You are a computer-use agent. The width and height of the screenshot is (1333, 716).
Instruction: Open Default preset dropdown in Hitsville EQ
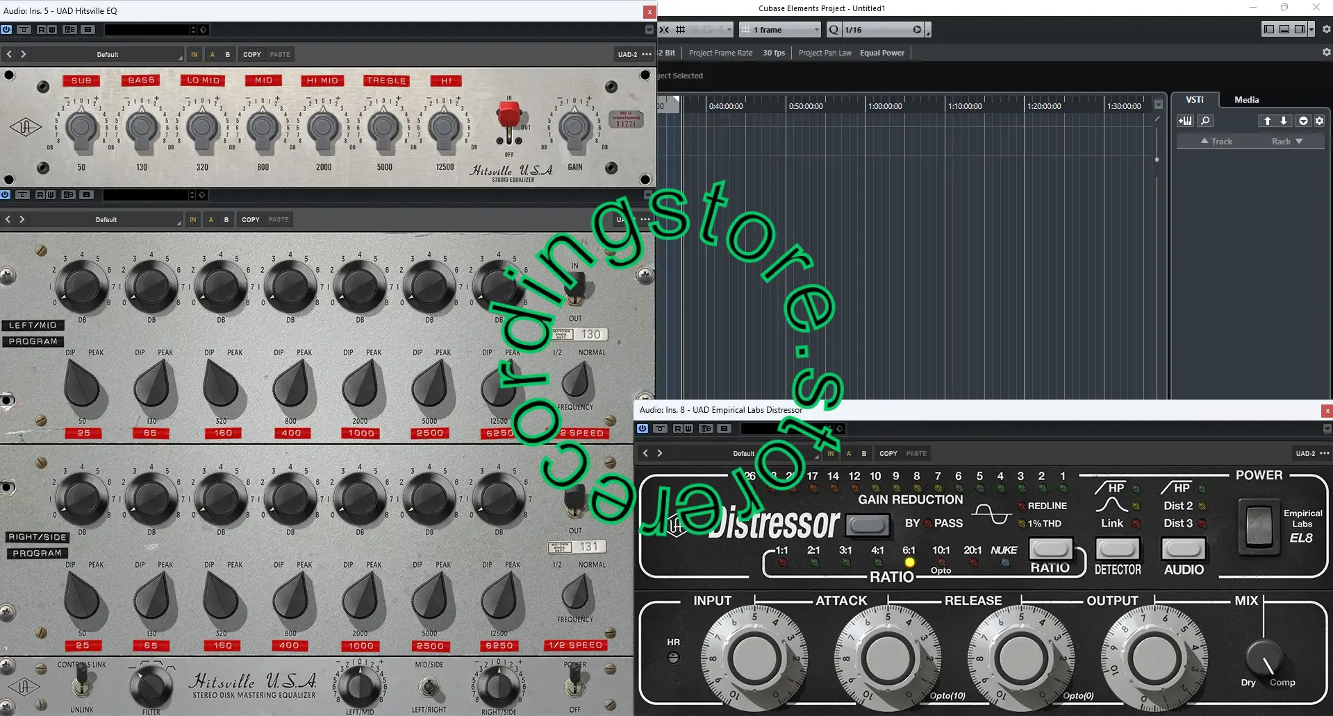tap(108, 54)
